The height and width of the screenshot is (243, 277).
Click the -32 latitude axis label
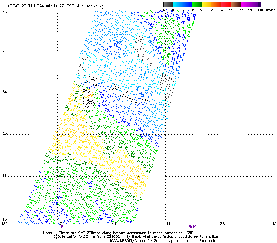coord(3,52)
